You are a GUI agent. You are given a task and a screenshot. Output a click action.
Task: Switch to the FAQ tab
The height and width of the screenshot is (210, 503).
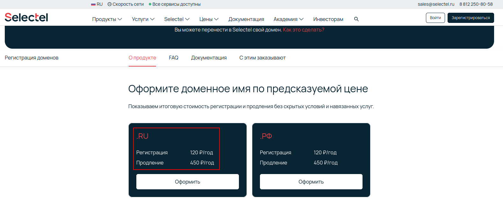174,58
